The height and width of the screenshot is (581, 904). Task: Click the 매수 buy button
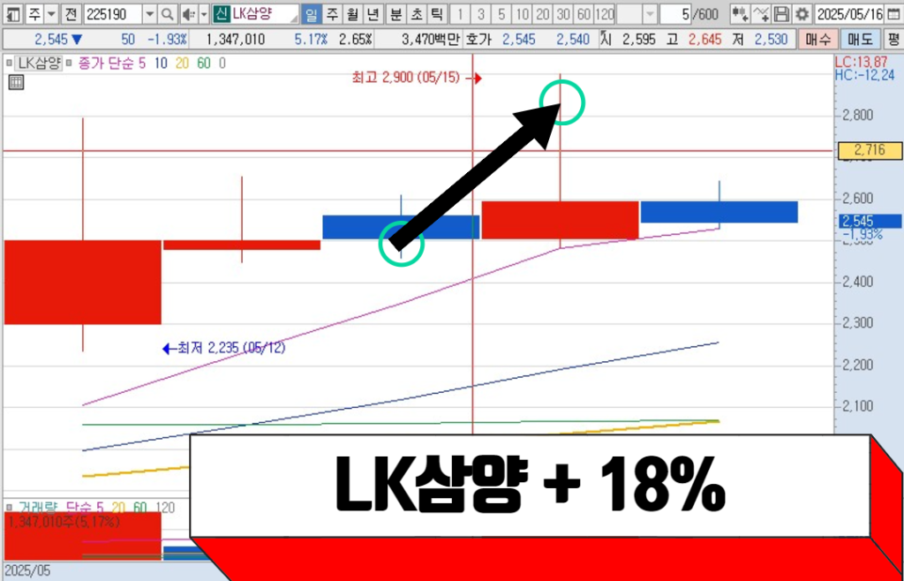pos(818,40)
